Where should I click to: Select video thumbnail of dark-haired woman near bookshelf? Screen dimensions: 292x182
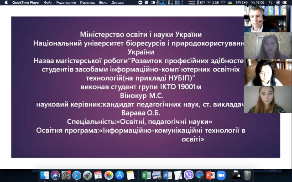268,72
